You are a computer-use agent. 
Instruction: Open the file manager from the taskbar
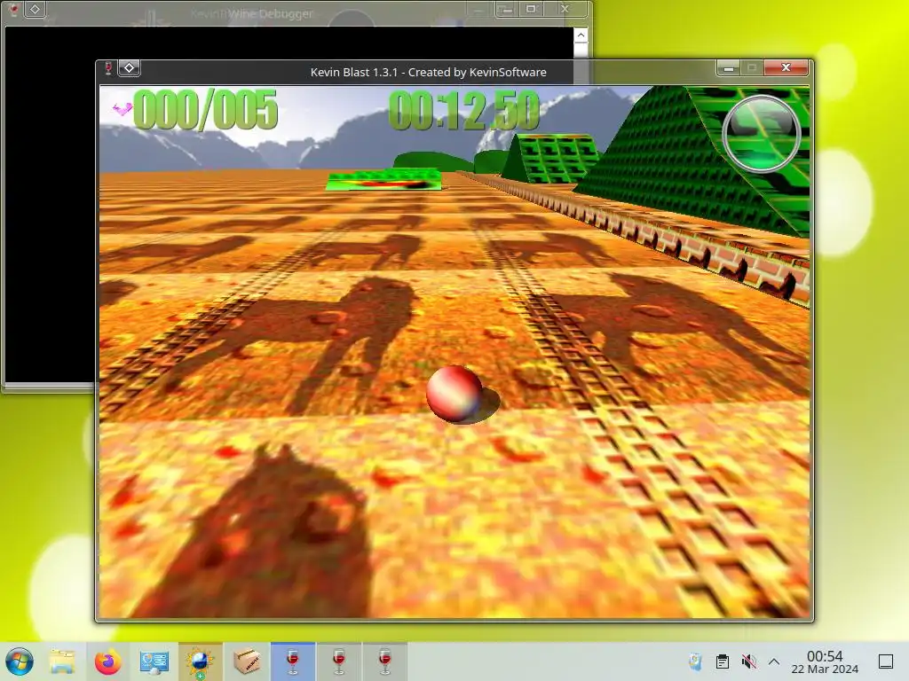[x=62, y=661]
